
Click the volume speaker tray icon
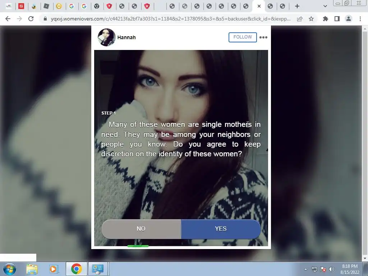(332, 269)
